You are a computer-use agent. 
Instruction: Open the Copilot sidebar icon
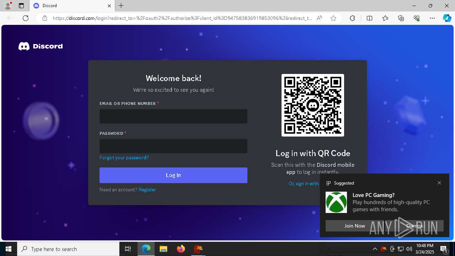click(447, 18)
